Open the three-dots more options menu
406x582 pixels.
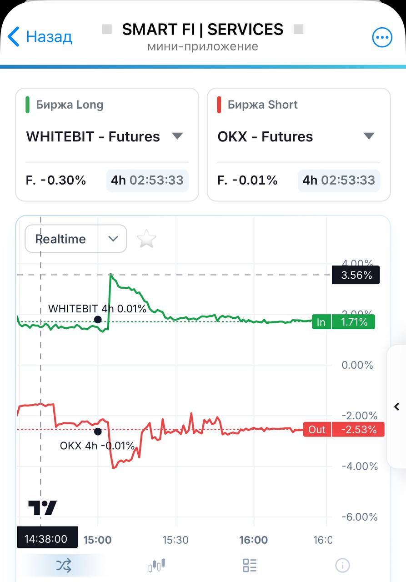point(382,37)
